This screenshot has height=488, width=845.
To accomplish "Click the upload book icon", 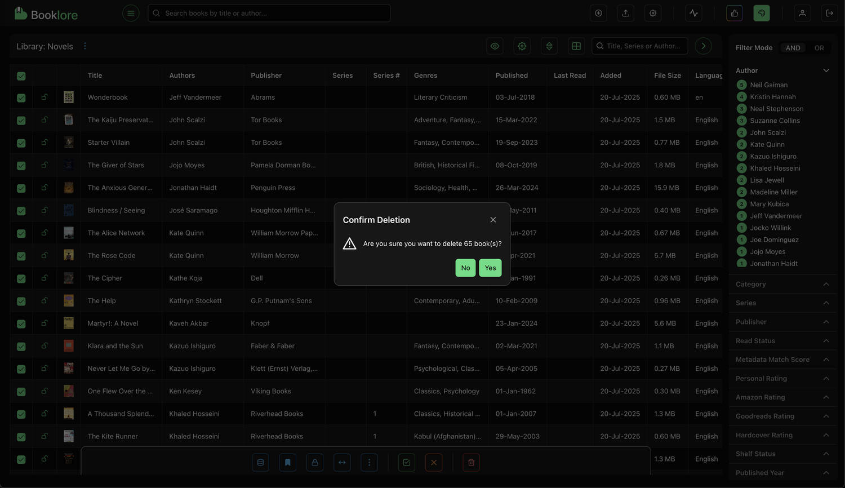I will 625,13.
